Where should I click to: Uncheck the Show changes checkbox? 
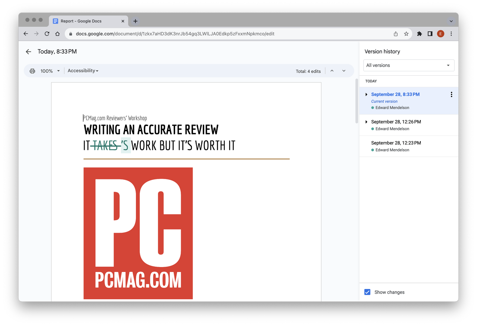[x=367, y=292]
